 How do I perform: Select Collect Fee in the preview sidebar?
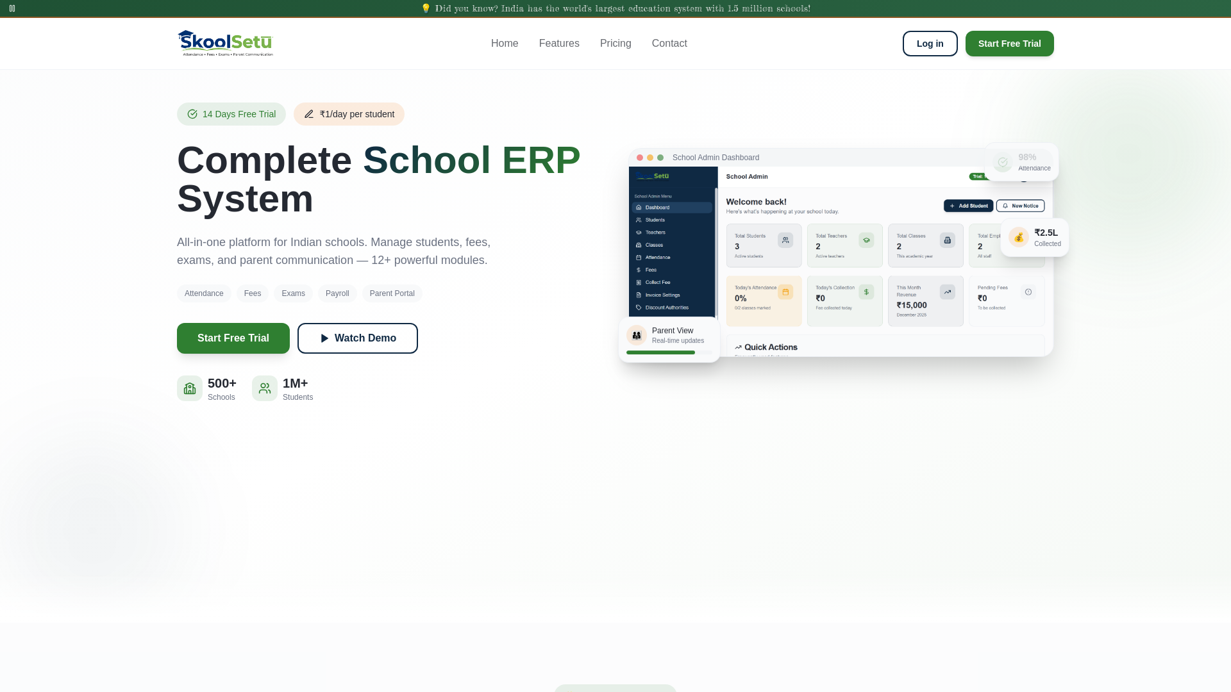[671, 283]
